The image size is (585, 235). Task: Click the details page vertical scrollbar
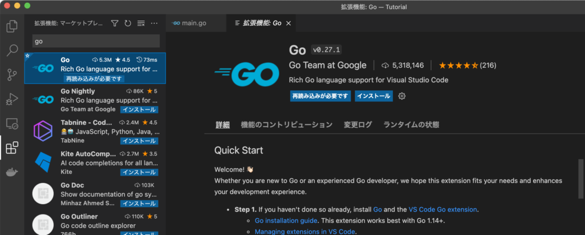580,179
